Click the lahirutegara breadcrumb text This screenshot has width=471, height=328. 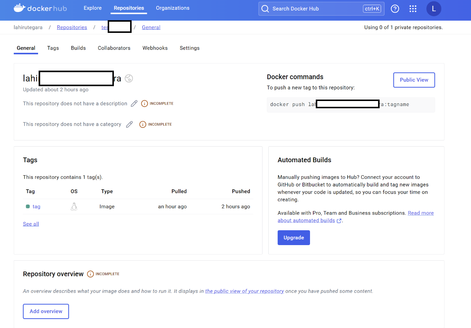click(28, 28)
